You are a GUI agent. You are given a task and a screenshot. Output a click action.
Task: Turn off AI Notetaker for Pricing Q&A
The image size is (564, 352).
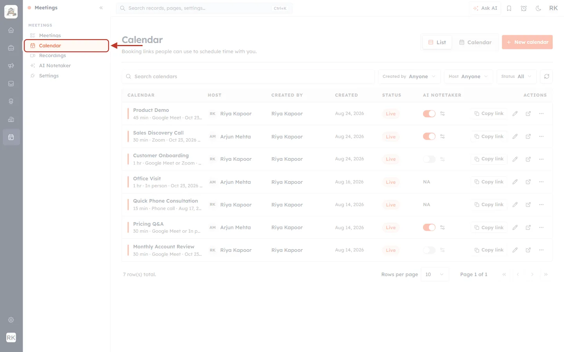click(429, 227)
